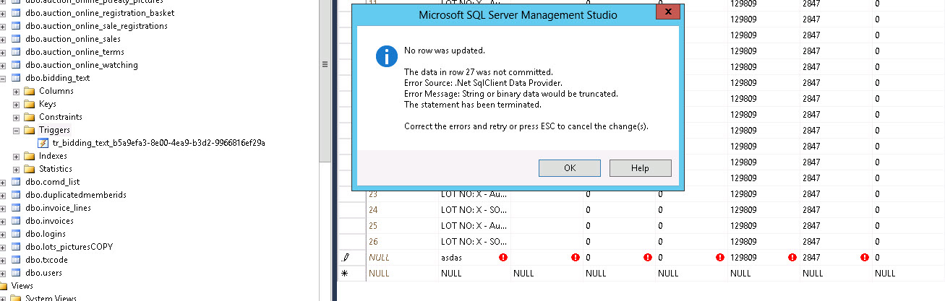Click the last NULL cell of the new row
This screenshot has height=301, width=945.
coord(908,274)
